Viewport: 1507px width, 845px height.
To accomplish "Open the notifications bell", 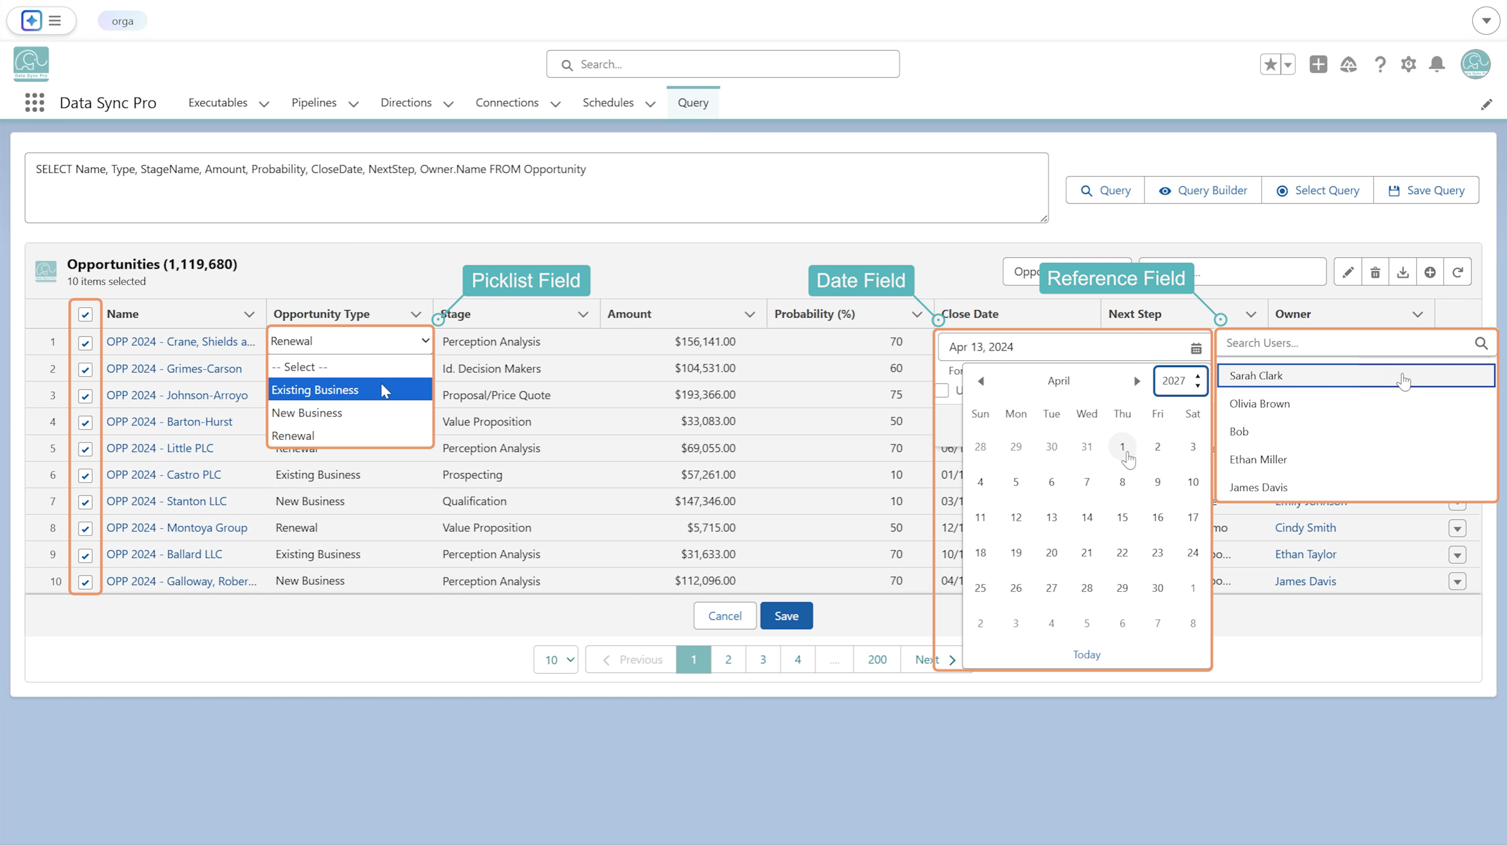I will click(x=1437, y=64).
